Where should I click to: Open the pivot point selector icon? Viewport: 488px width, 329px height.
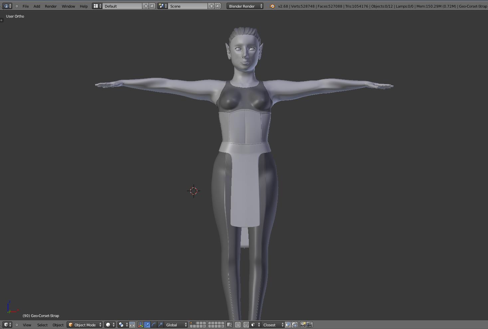pyautogui.click(x=123, y=325)
